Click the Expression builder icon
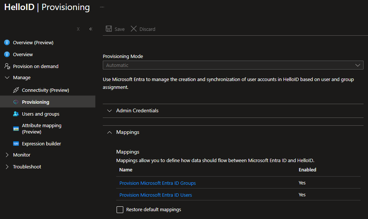This screenshot has width=368, height=219. [x=16, y=144]
